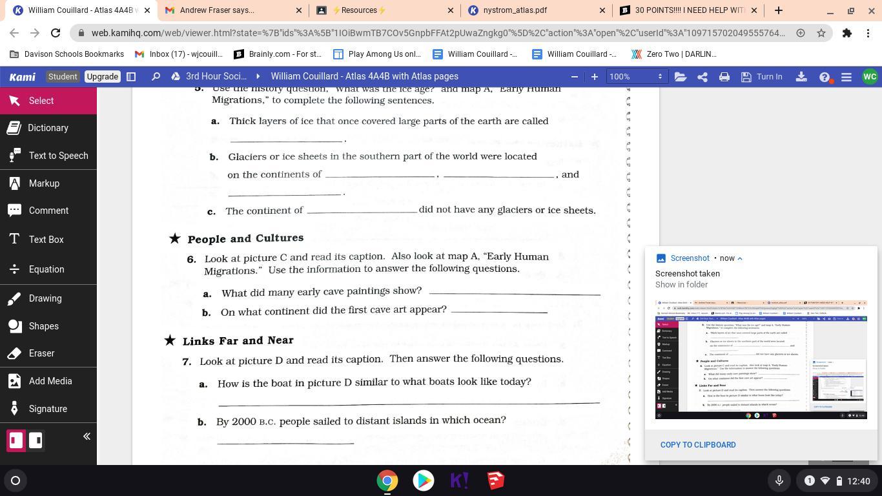The image size is (882, 496).
Task: Open the Zero Two | DARLIN... bookmark
Action: tap(674, 54)
